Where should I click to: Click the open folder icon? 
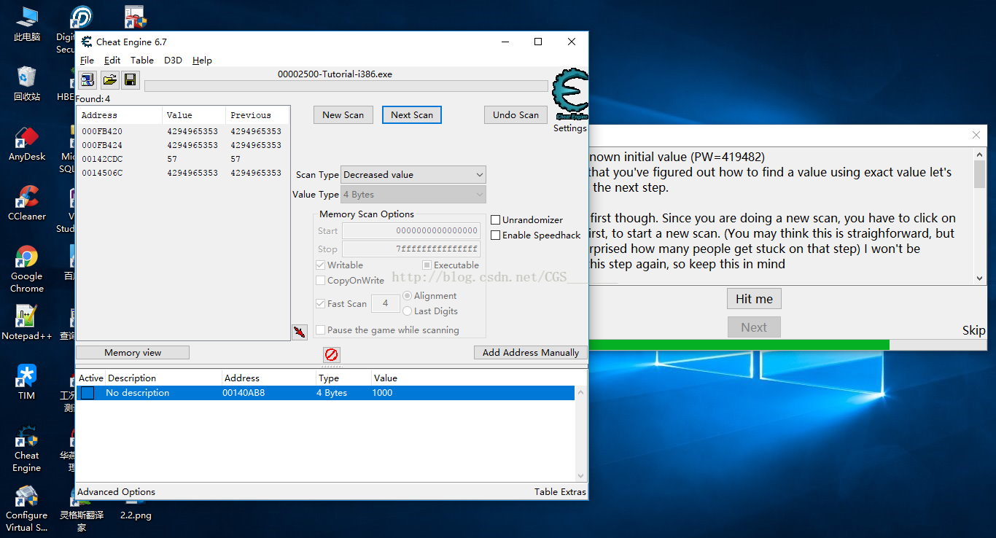[109, 80]
